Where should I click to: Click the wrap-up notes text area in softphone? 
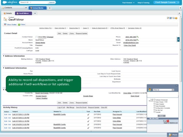[x=163, y=95]
